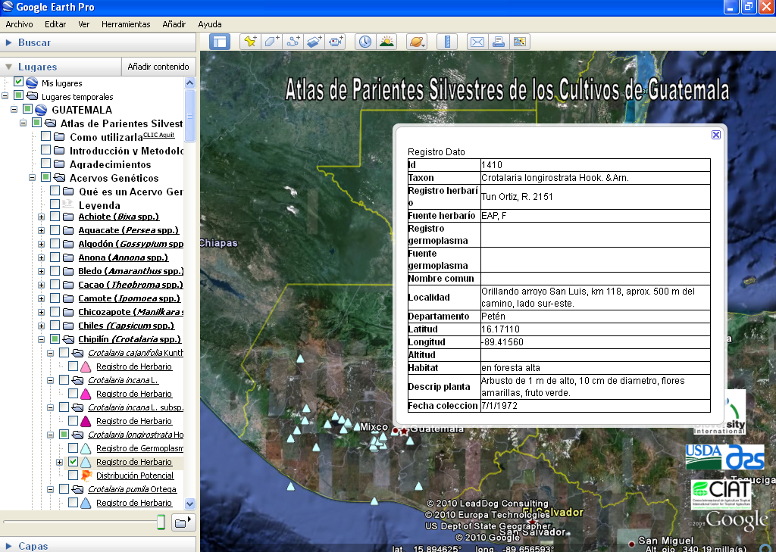
Task: Uncheck Registro de Herbario under Crotalaria longirostrata
Action: pos(74,461)
